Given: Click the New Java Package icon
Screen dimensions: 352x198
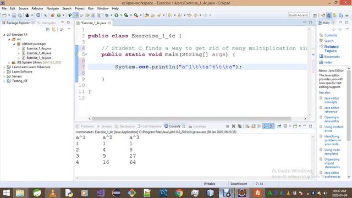Looking at the screenshot, I should [53, 15].
